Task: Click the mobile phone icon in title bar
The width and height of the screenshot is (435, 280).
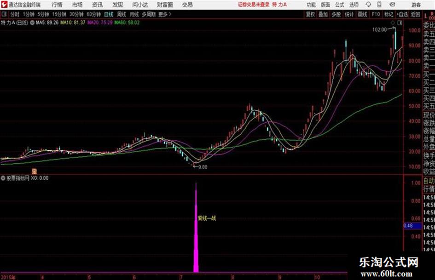Action: point(379,5)
